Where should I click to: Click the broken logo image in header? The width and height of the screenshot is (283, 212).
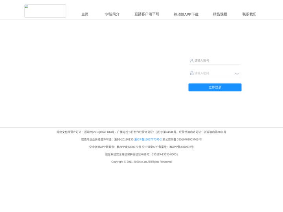[45, 11]
